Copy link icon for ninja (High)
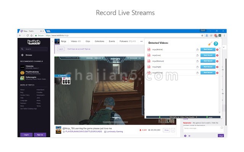This screenshot has height=152, width=244. click(x=197, y=67)
